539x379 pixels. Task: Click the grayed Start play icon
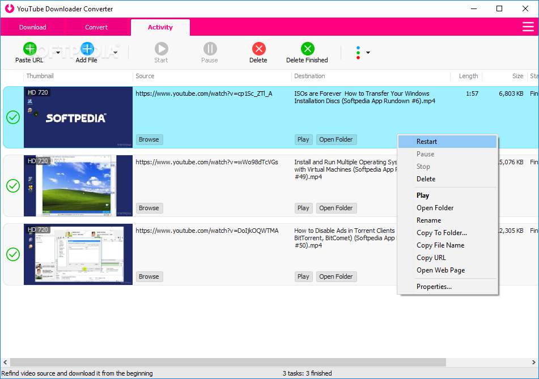tap(161, 49)
